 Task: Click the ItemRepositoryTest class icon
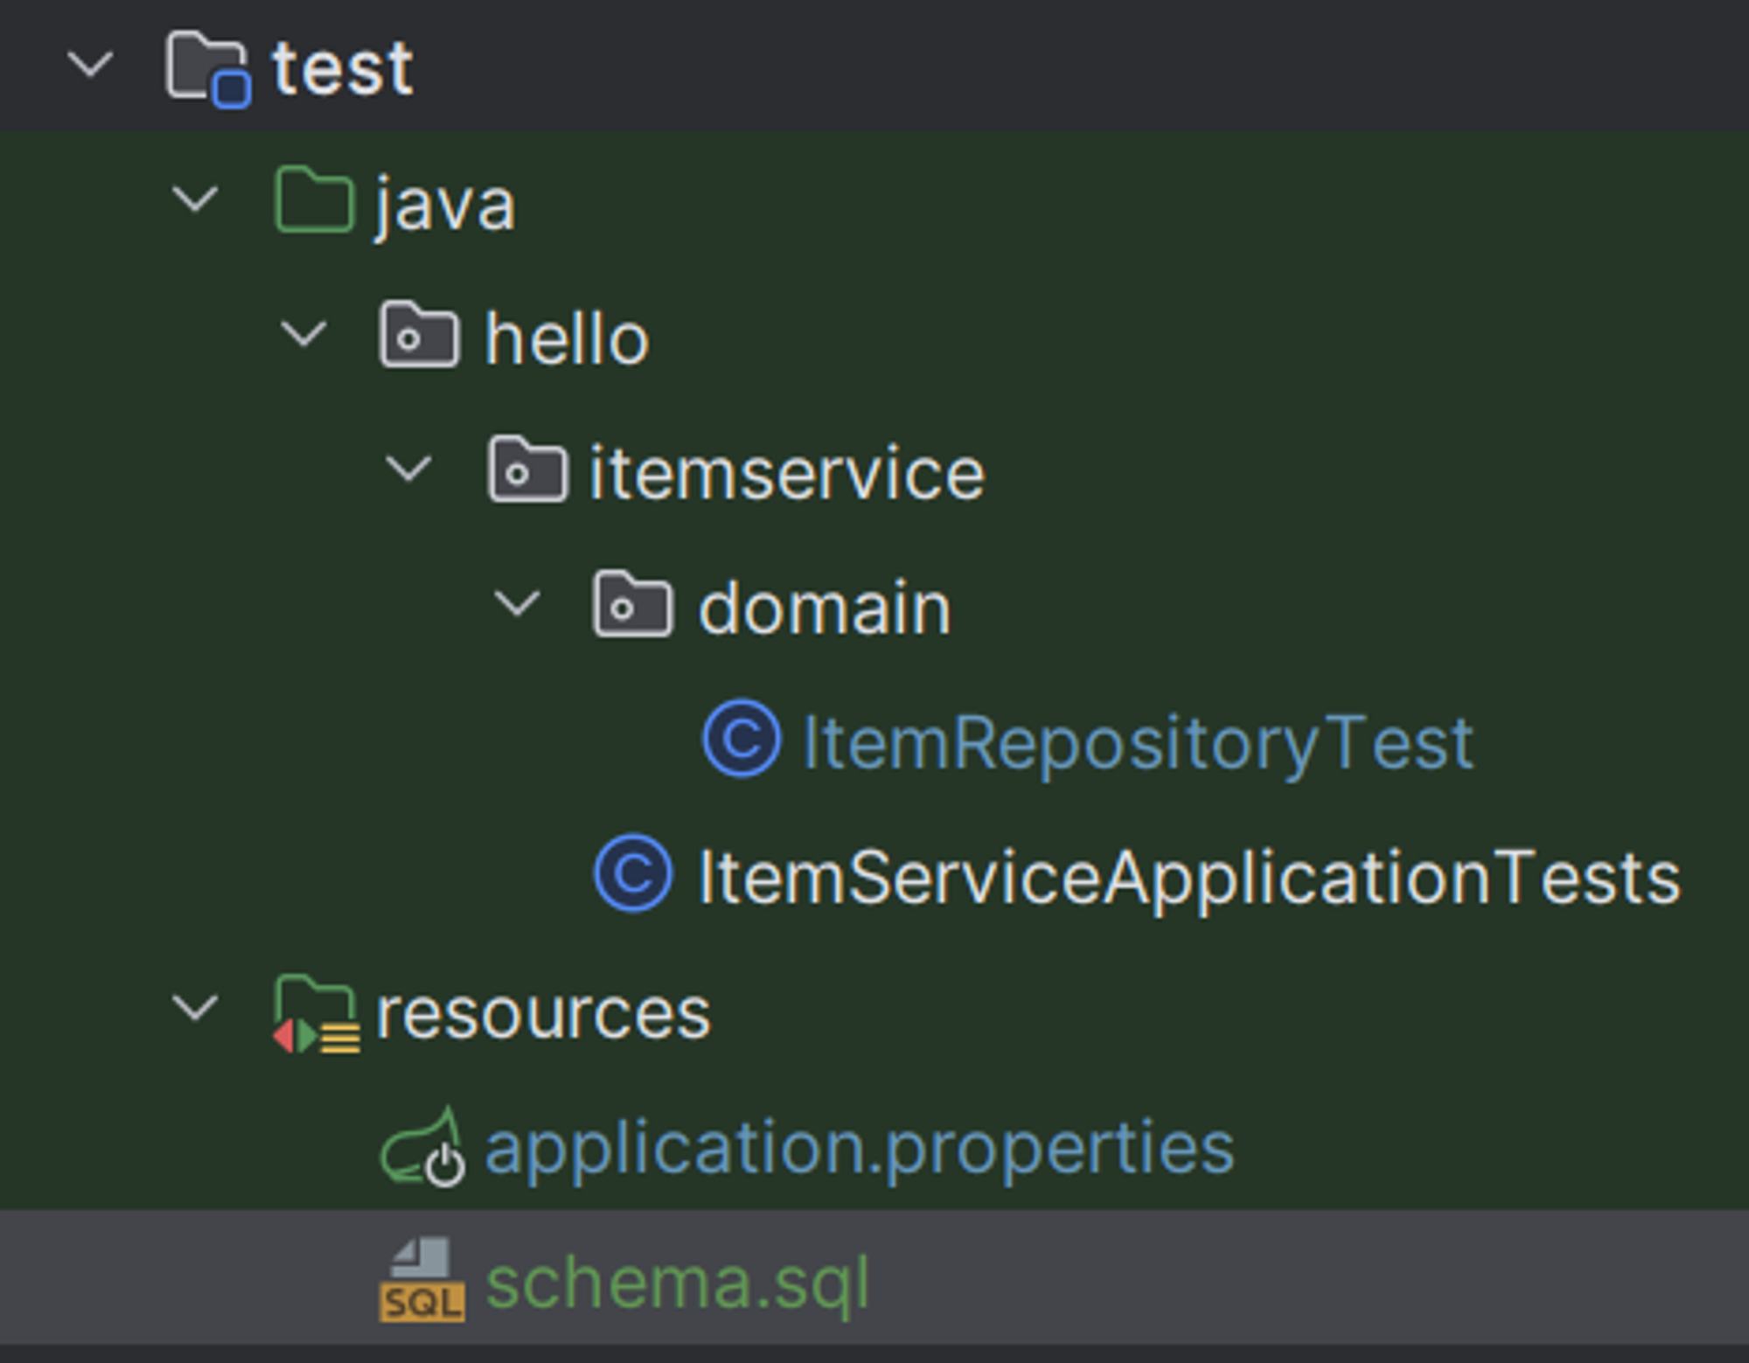pos(741,740)
